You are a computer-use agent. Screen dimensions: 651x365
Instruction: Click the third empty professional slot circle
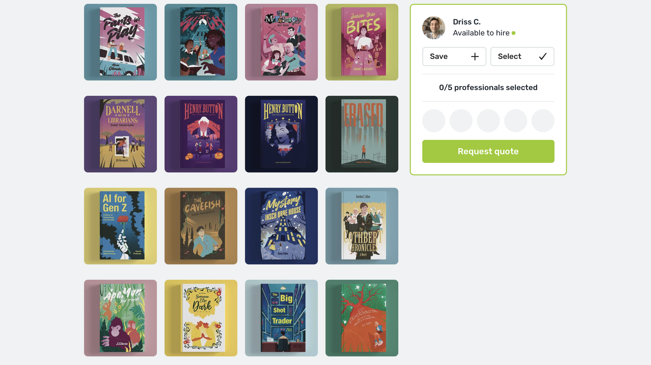pos(488,121)
